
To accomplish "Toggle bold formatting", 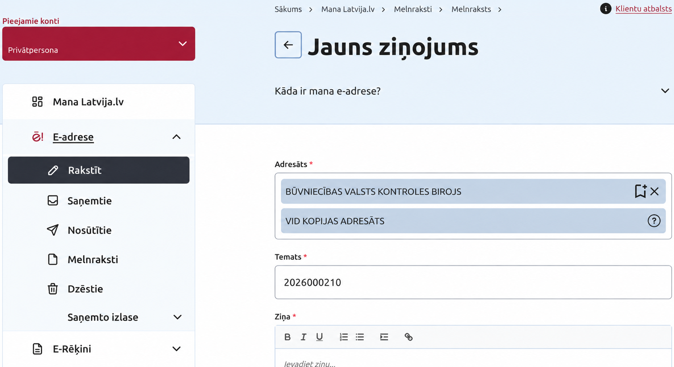I will click(x=287, y=337).
